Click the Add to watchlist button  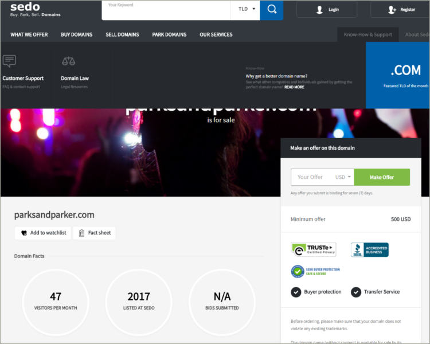click(43, 233)
